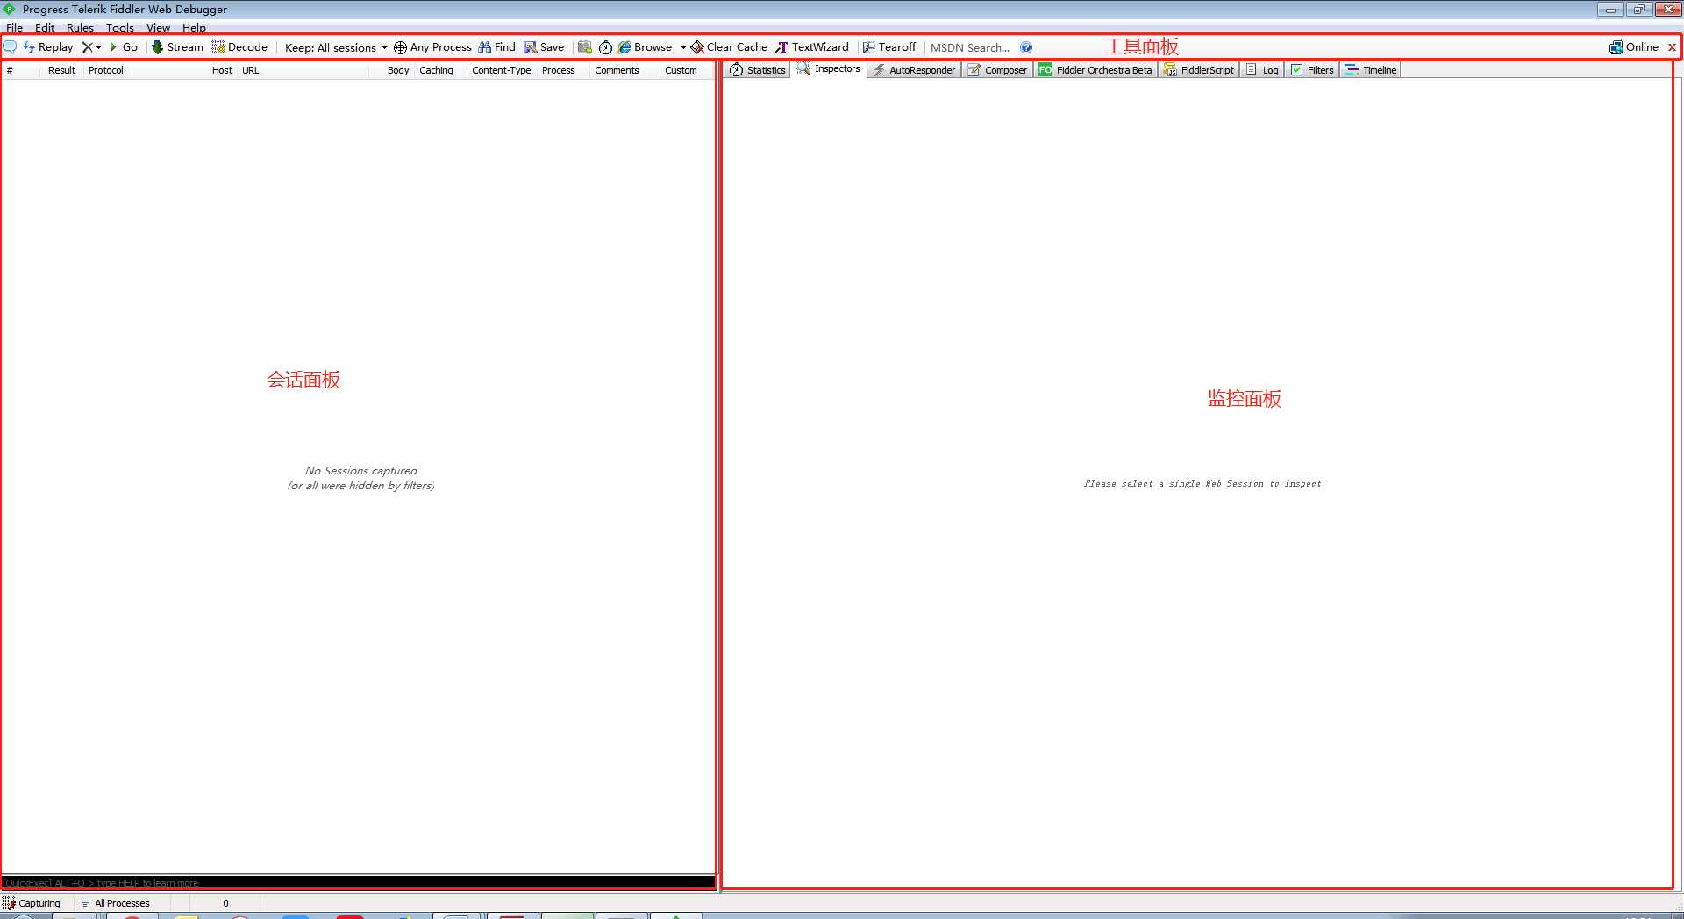Sort sessions by # column
Screen dimensions: 1684x919
coord(21,70)
